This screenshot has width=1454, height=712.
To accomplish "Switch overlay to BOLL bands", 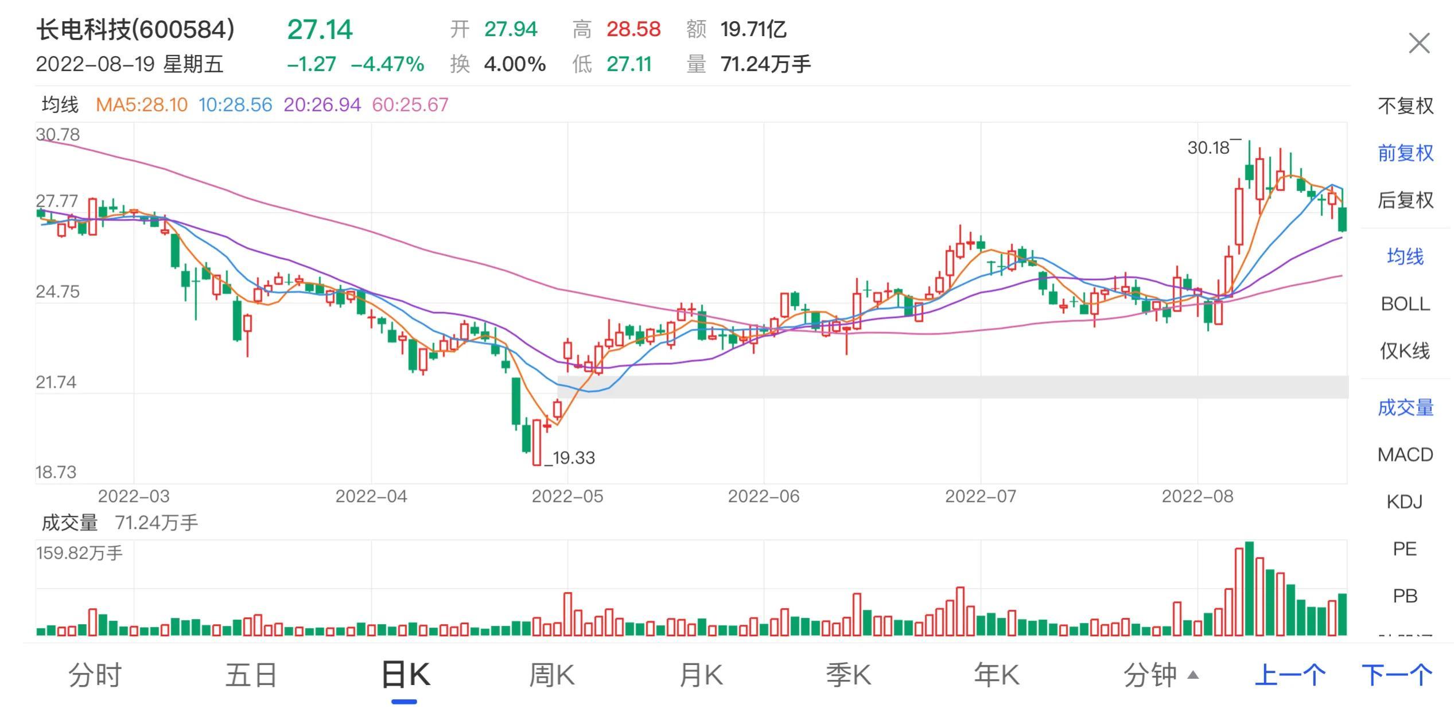I will (x=1405, y=304).
